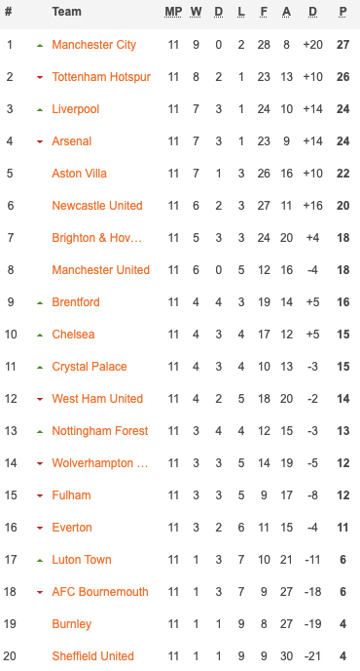Click the P points column header
360x671 pixels.
342,12
